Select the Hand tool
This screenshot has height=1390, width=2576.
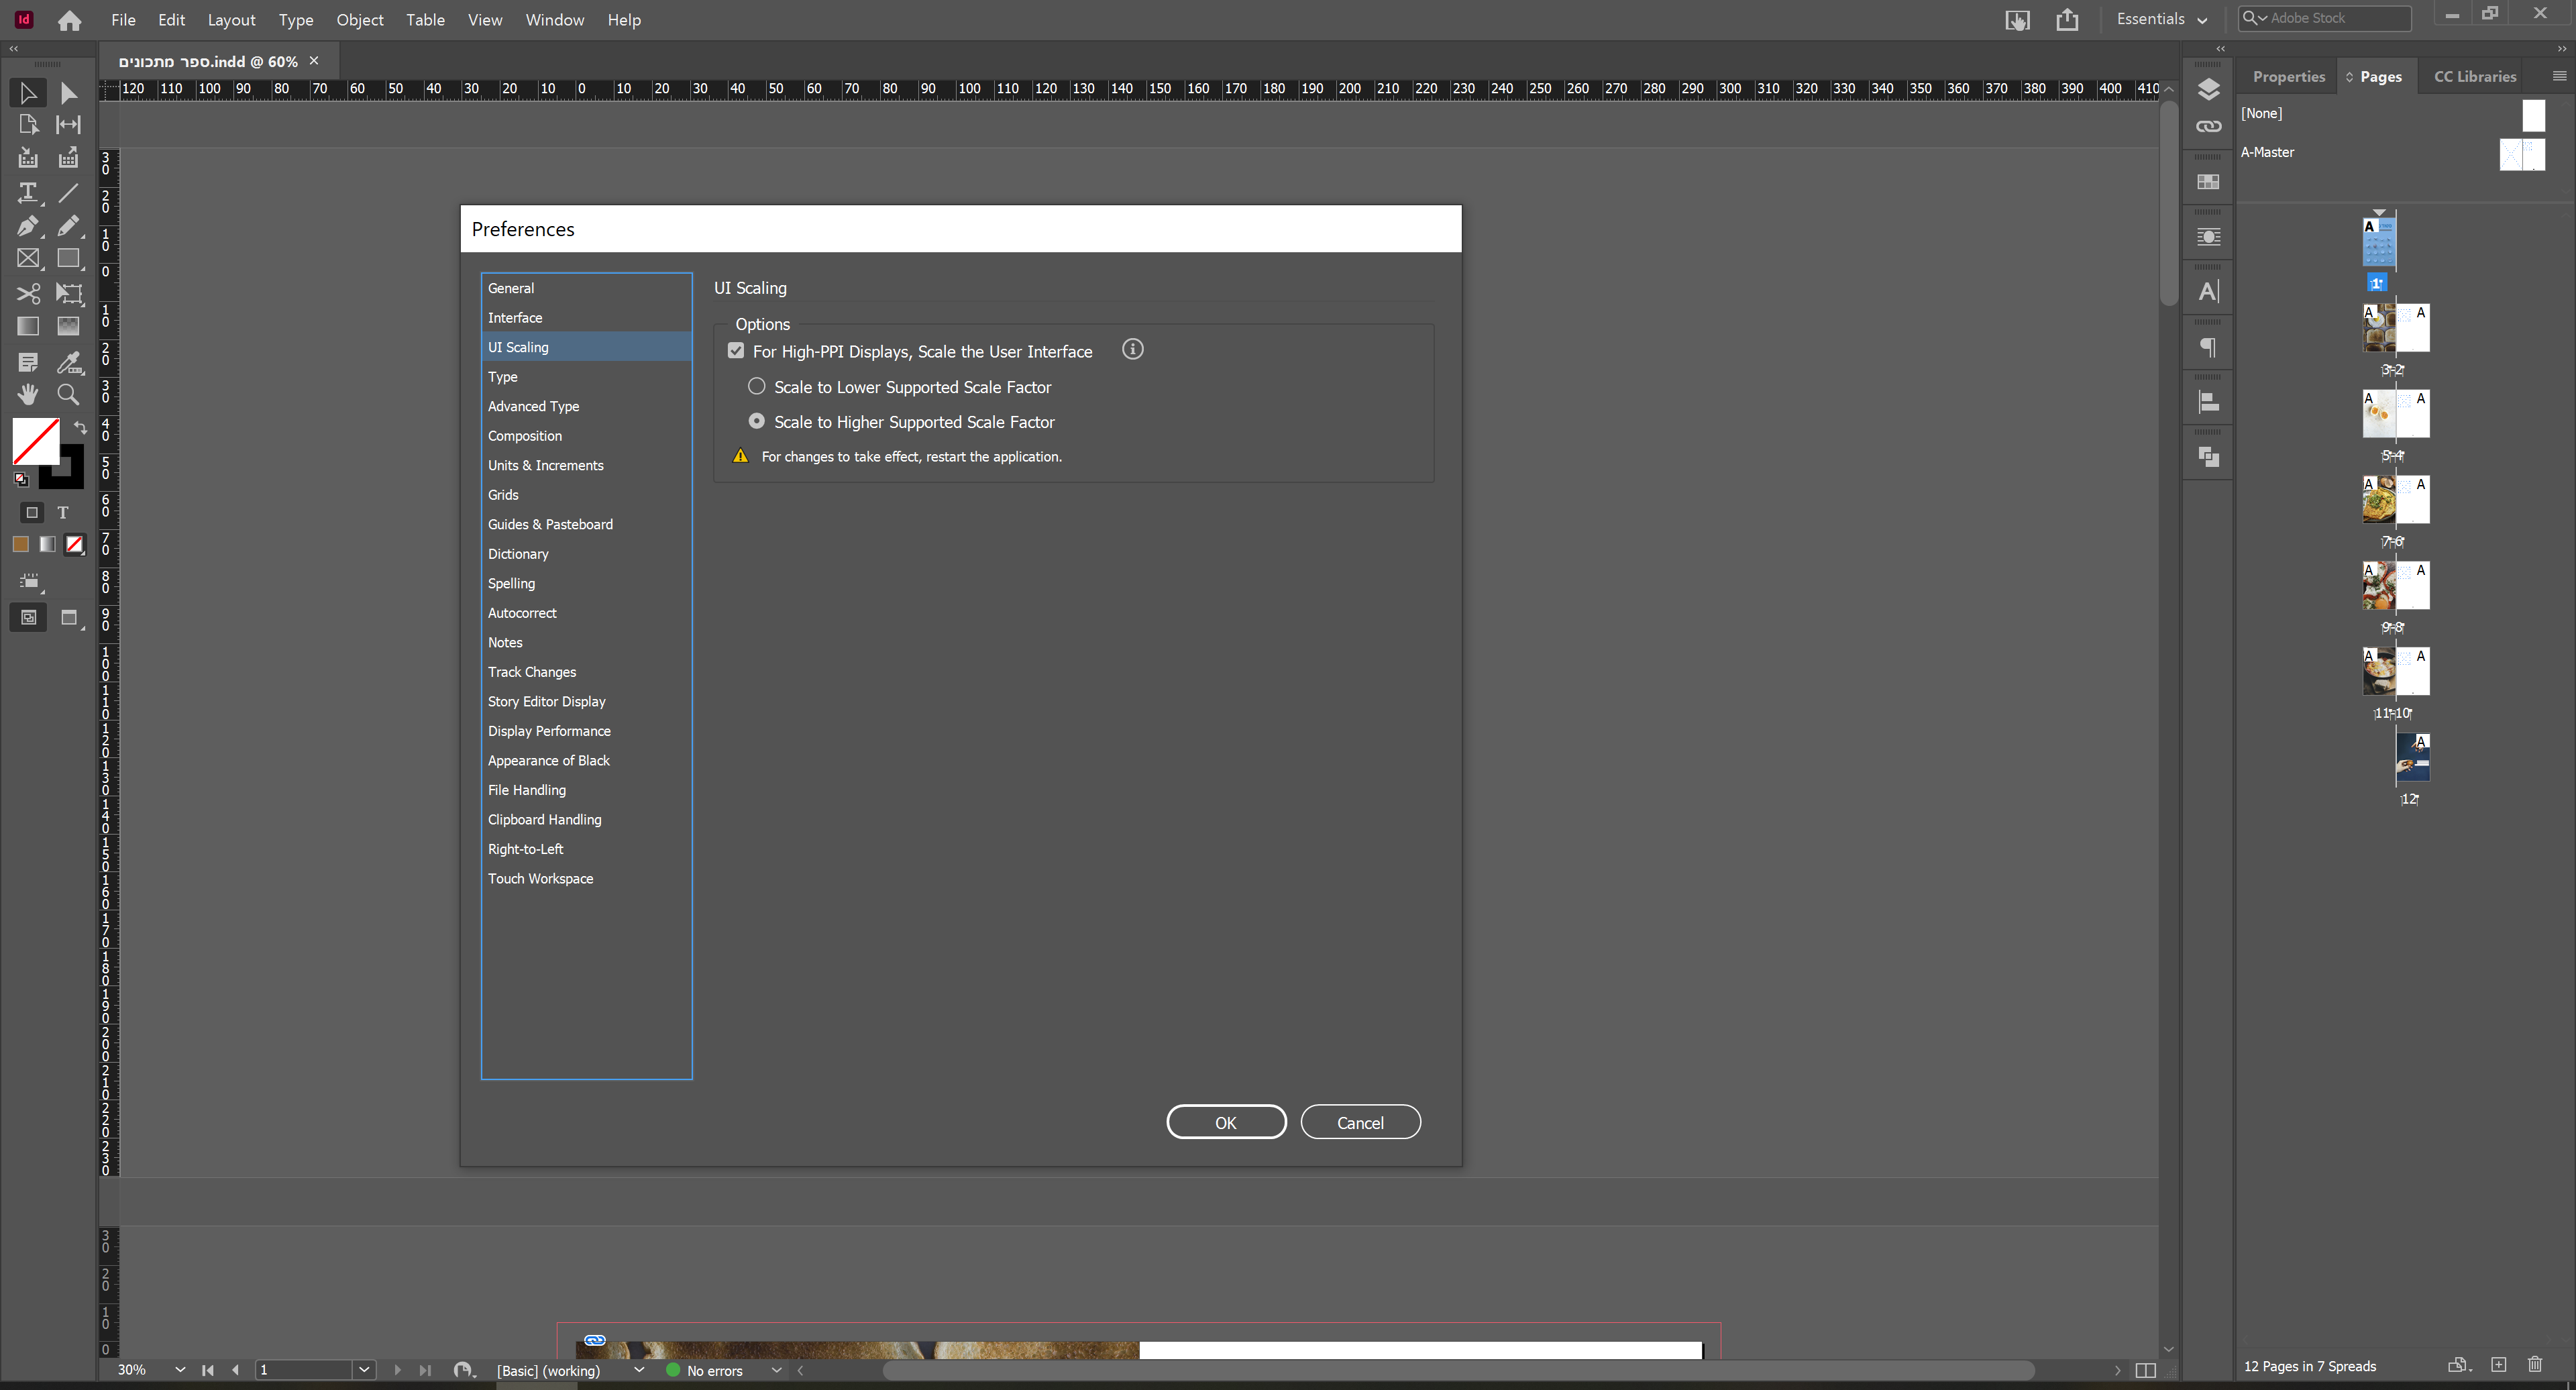point(28,394)
